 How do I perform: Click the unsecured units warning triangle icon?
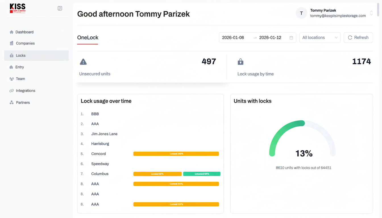pyautogui.click(x=83, y=62)
